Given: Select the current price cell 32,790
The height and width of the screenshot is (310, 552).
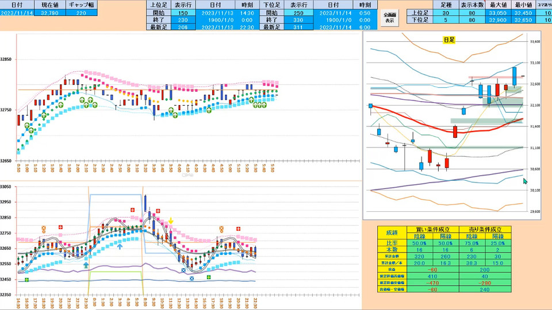Looking at the screenshot, I should click(50, 13).
